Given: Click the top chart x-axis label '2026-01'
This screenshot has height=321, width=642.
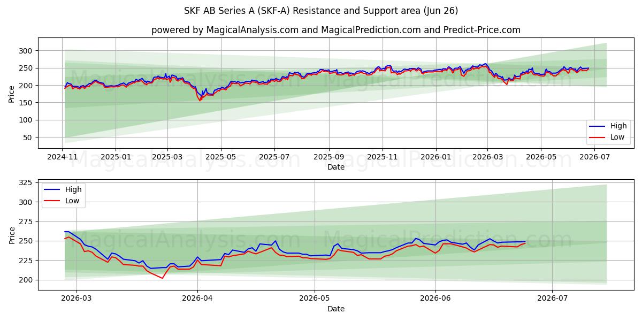Looking at the screenshot, I should coord(435,157).
